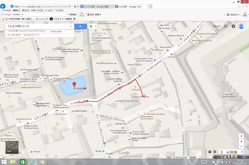Click the 共有 share button in toolbar
249x165 pixels.
91,14
